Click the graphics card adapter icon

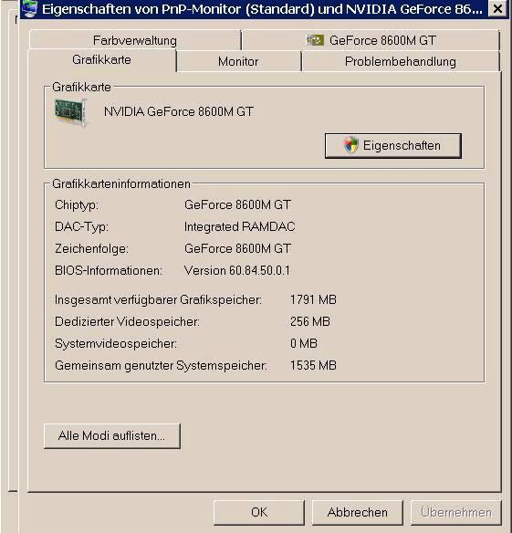click(x=70, y=113)
